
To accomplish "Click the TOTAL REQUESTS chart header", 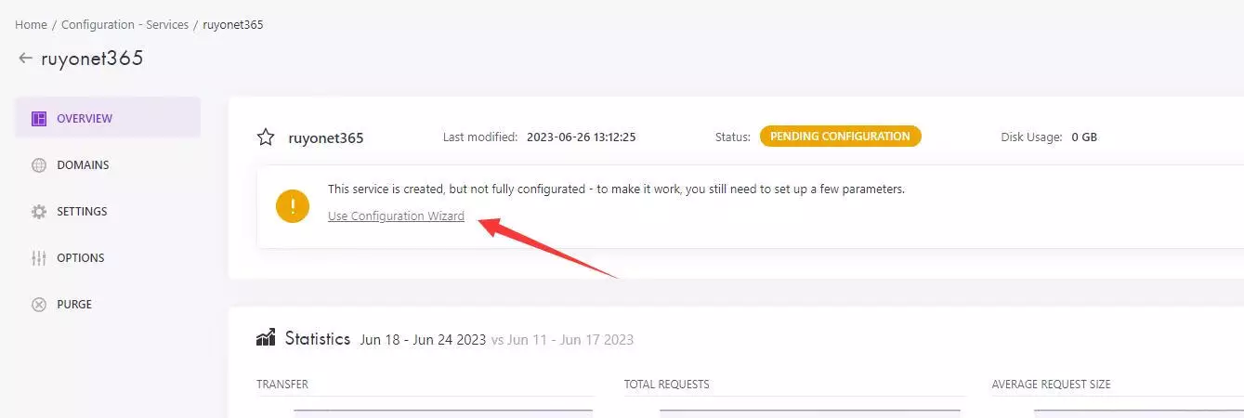I will click(666, 385).
